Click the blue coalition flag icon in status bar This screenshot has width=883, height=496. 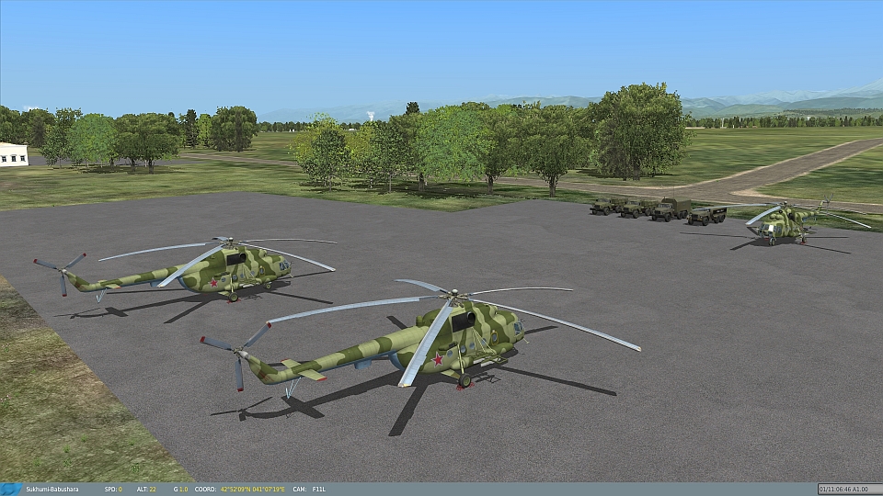(x=10, y=489)
